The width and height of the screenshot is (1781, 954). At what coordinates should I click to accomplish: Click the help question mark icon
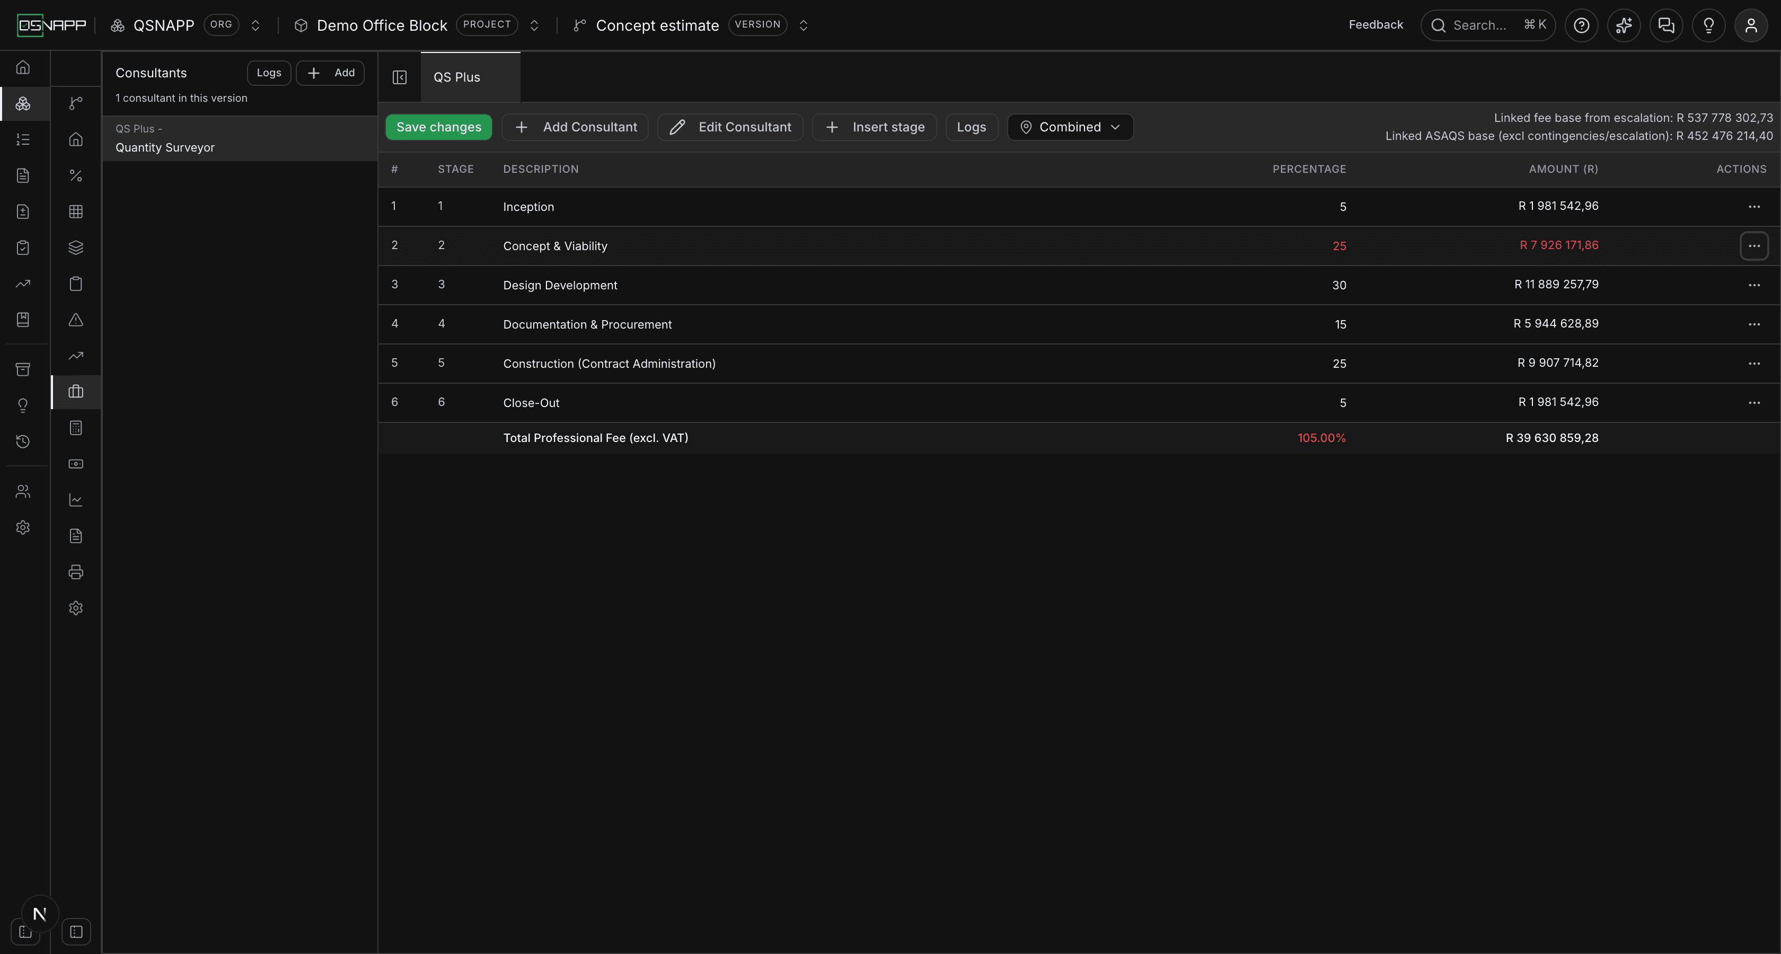[1581, 25]
